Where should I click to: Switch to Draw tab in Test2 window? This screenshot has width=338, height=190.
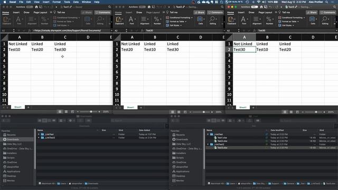coord(139,13)
